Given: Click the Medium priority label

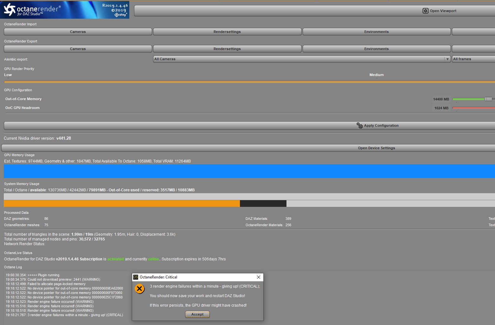Looking at the screenshot, I should 376,75.
